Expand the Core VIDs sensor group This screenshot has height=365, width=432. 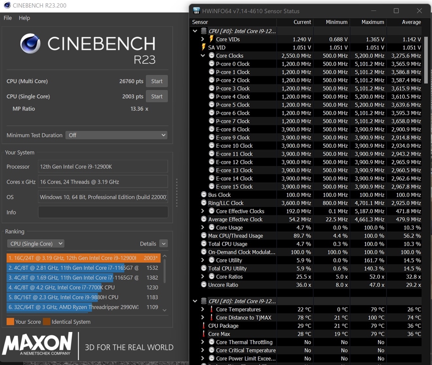(x=203, y=39)
